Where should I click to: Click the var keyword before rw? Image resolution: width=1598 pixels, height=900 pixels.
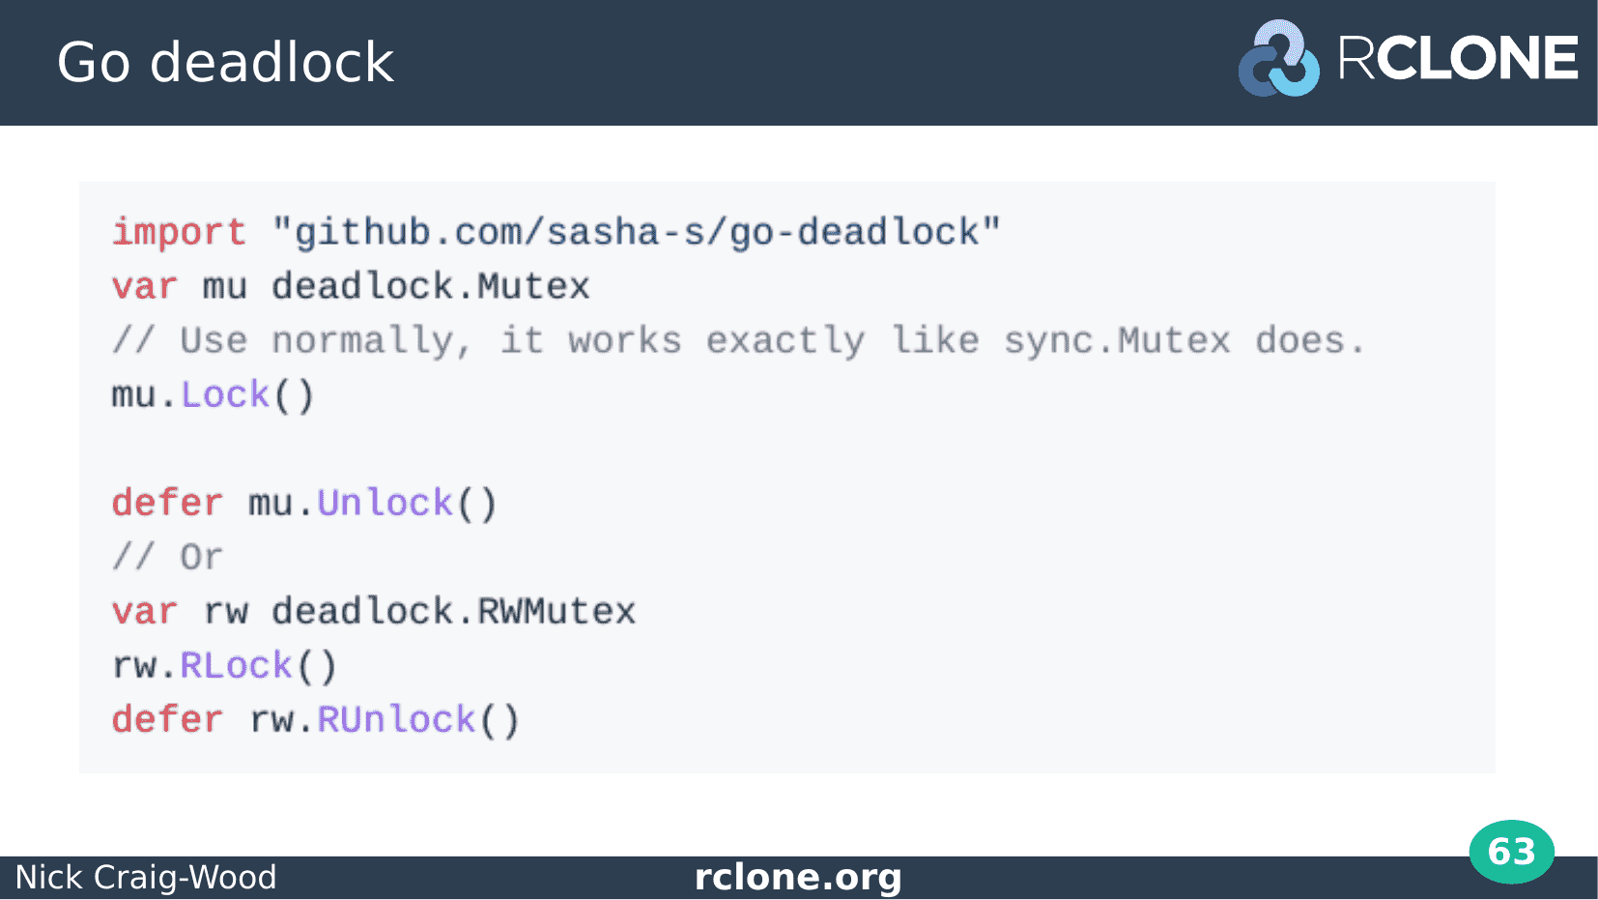coord(145,612)
